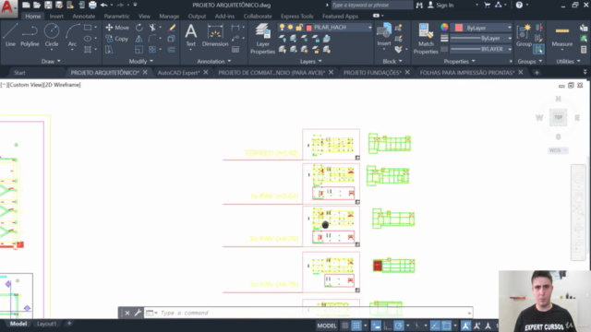The image size is (591, 332).
Task: Click the Plot print icon
Action: tap(92, 5)
